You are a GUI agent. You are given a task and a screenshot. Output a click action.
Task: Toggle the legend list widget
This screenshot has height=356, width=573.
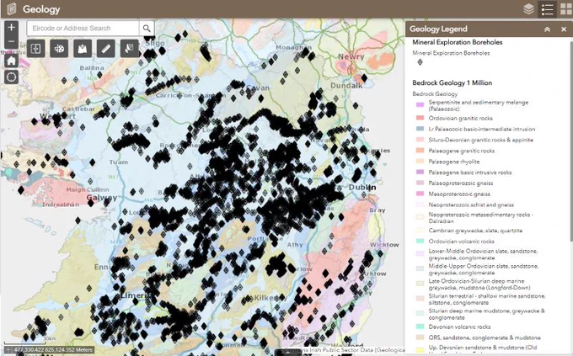click(547, 9)
